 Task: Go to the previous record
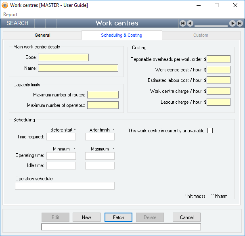coord(190,23)
